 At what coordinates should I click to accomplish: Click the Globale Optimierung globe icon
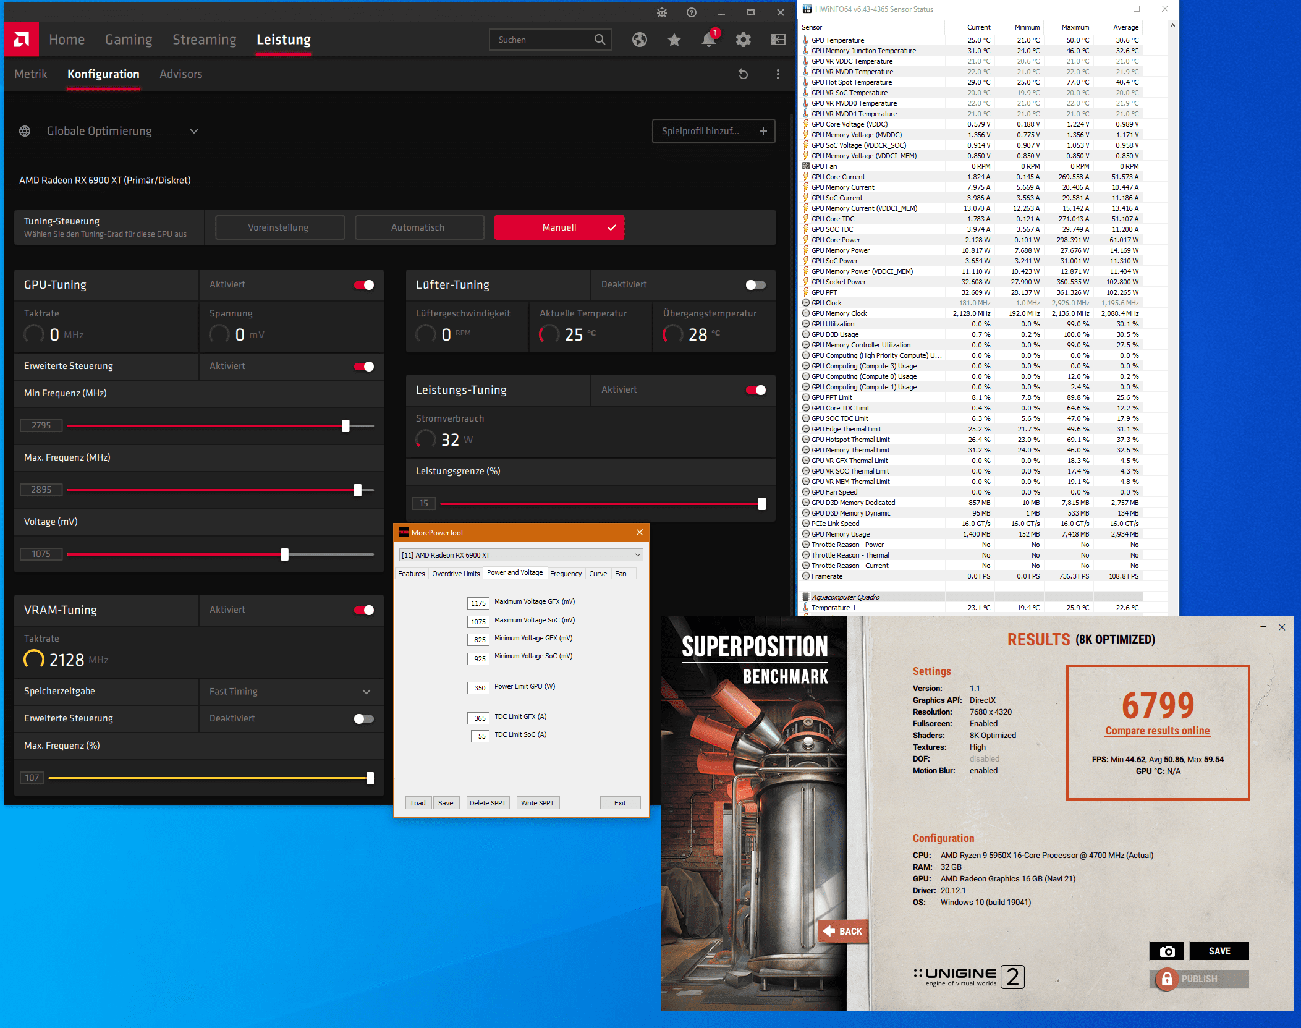coord(25,131)
